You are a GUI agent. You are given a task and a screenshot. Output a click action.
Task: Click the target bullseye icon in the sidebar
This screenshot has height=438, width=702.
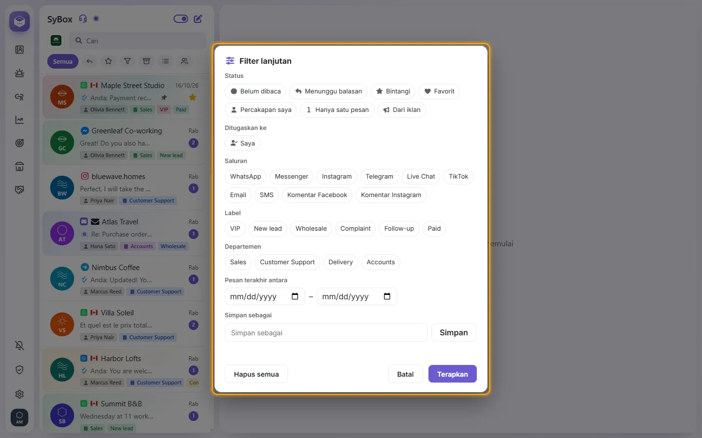pos(19,143)
